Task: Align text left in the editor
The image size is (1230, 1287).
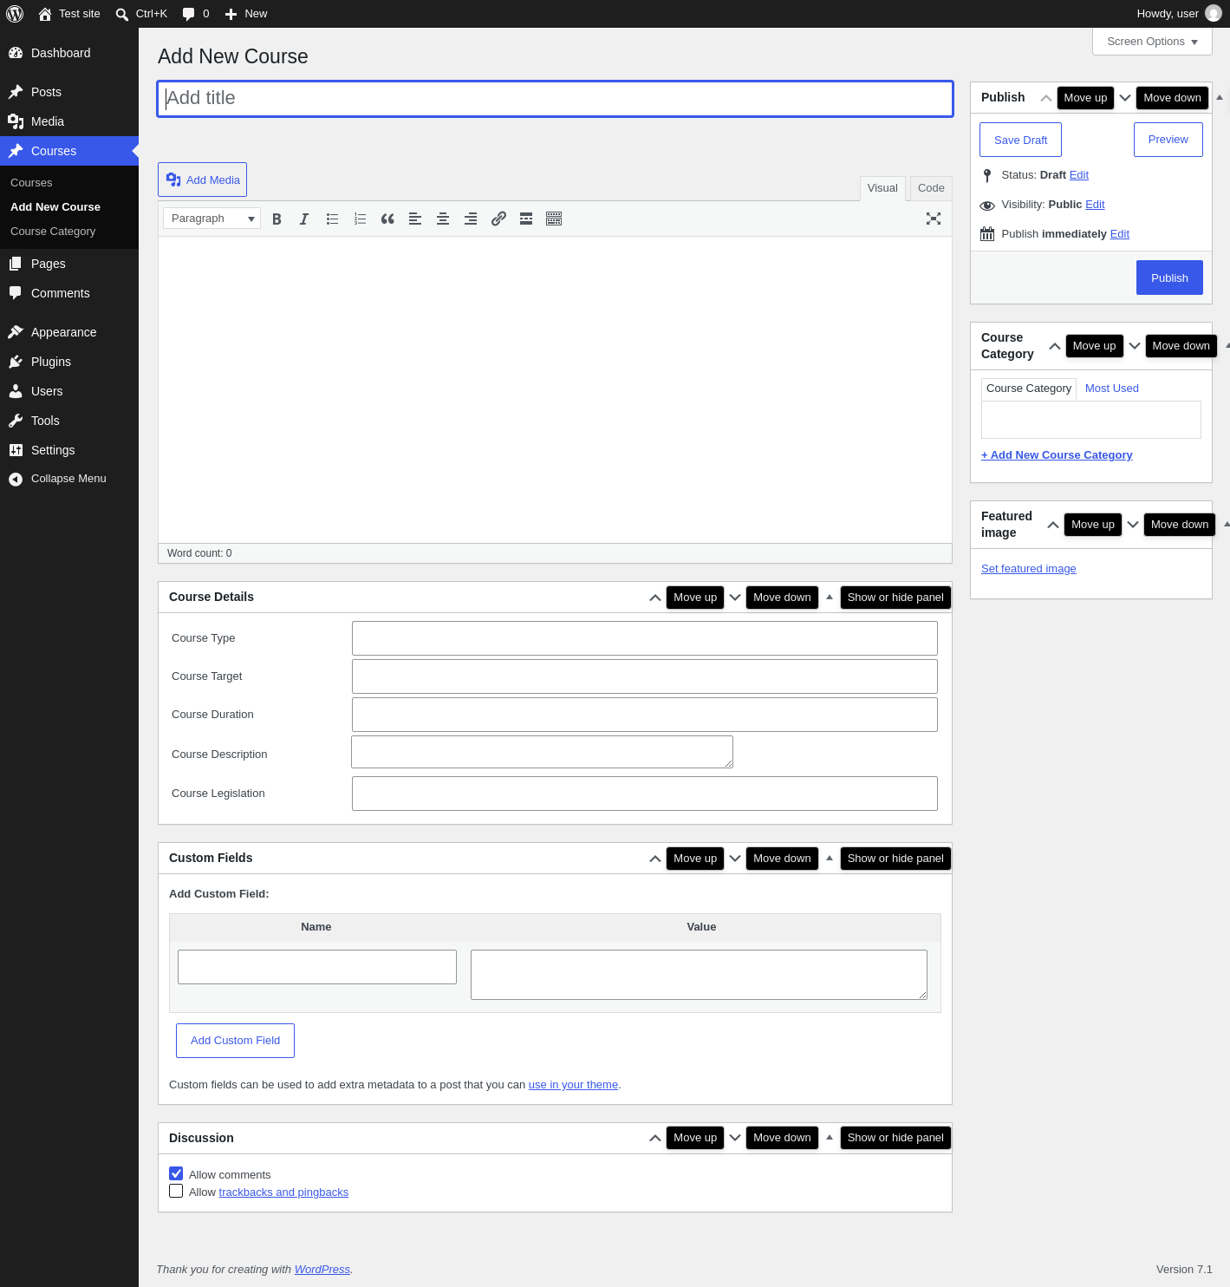Action: (x=415, y=219)
